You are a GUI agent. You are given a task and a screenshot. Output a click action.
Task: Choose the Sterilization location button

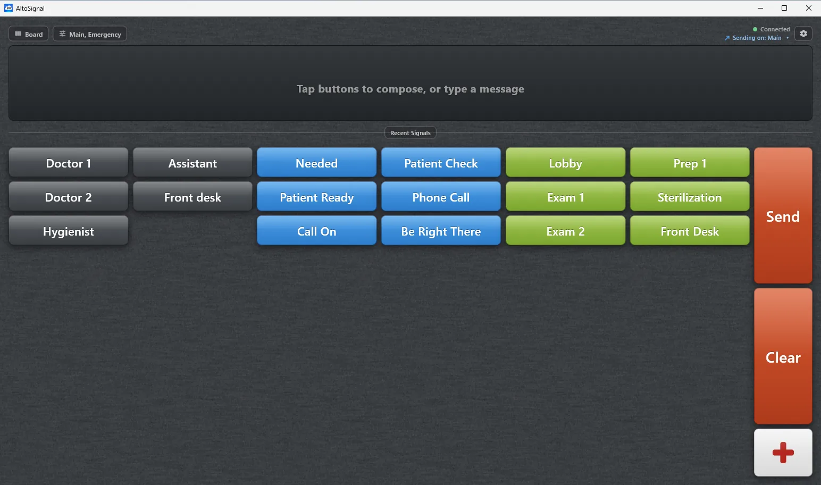pyautogui.click(x=690, y=197)
